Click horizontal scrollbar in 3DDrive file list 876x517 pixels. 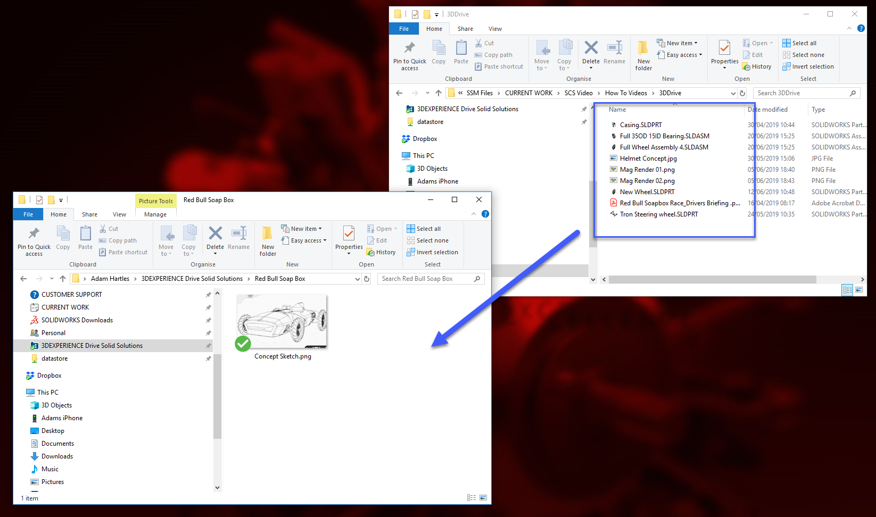tap(712, 279)
